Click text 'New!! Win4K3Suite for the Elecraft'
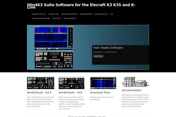The height and width of the screenshot is (117, 176). click(40, 97)
